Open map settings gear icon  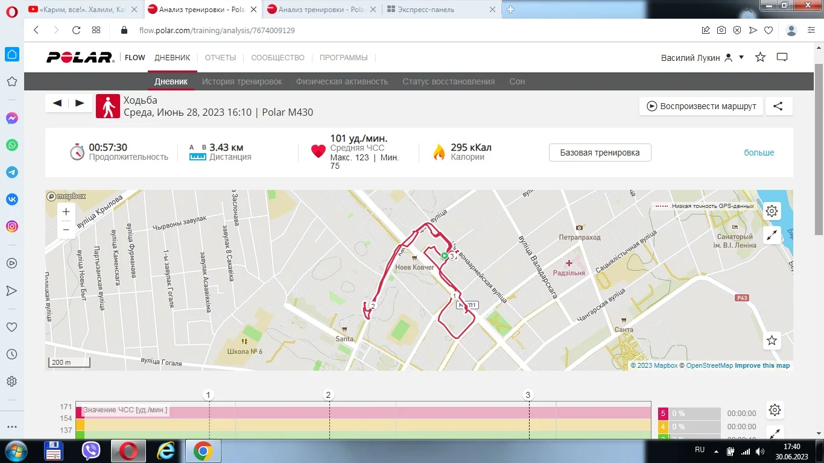772,210
